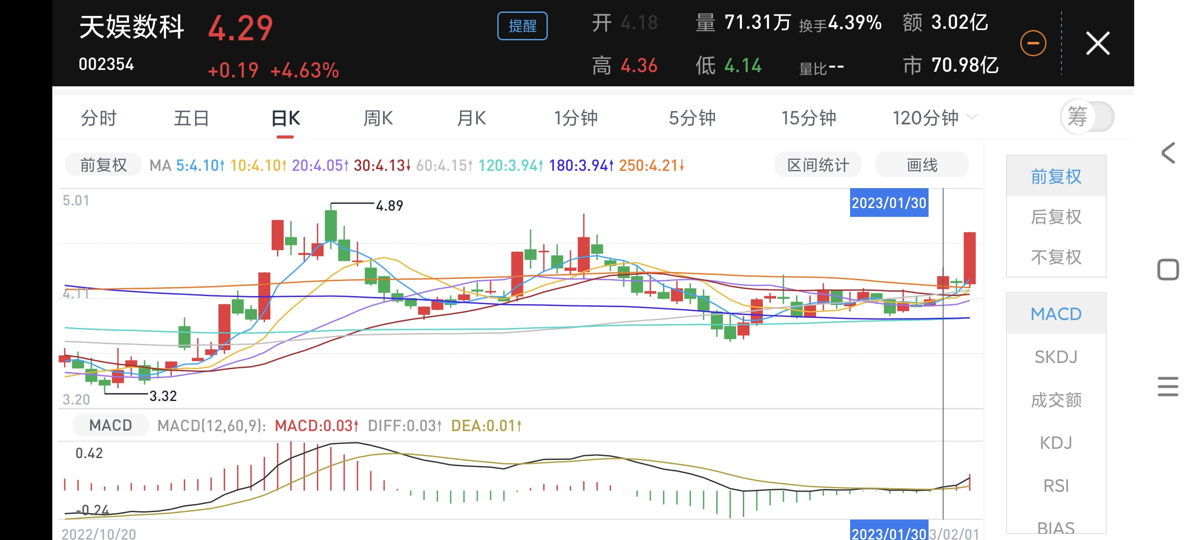
Task: Select 不复权 adjustment option
Action: click(1056, 257)
